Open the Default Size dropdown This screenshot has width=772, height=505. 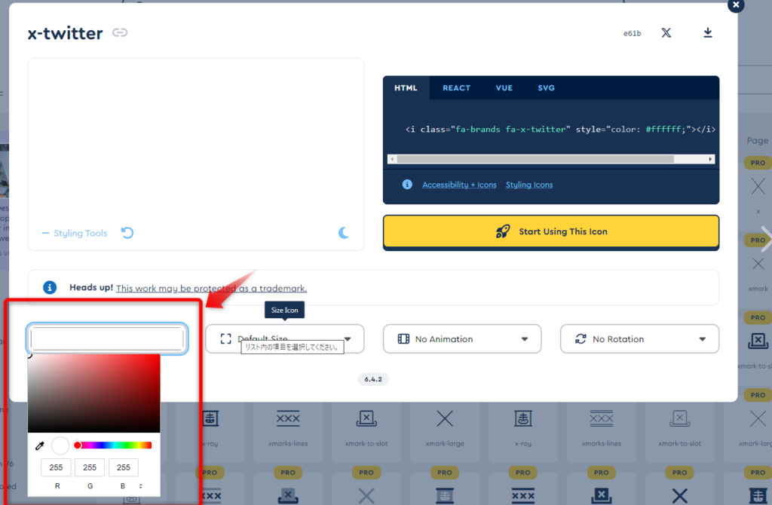point(284,338)
